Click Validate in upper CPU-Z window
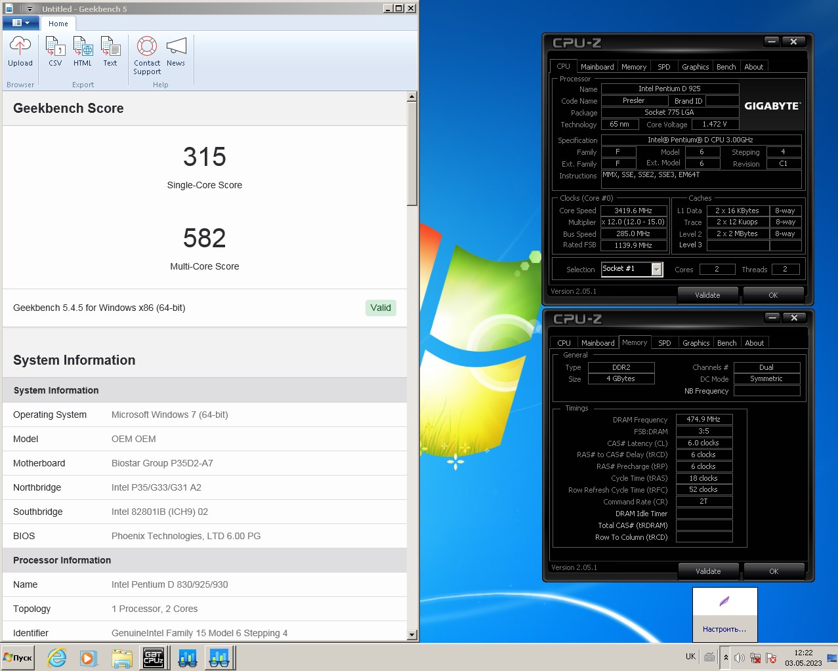838x671 pixels. click(707, 295)
